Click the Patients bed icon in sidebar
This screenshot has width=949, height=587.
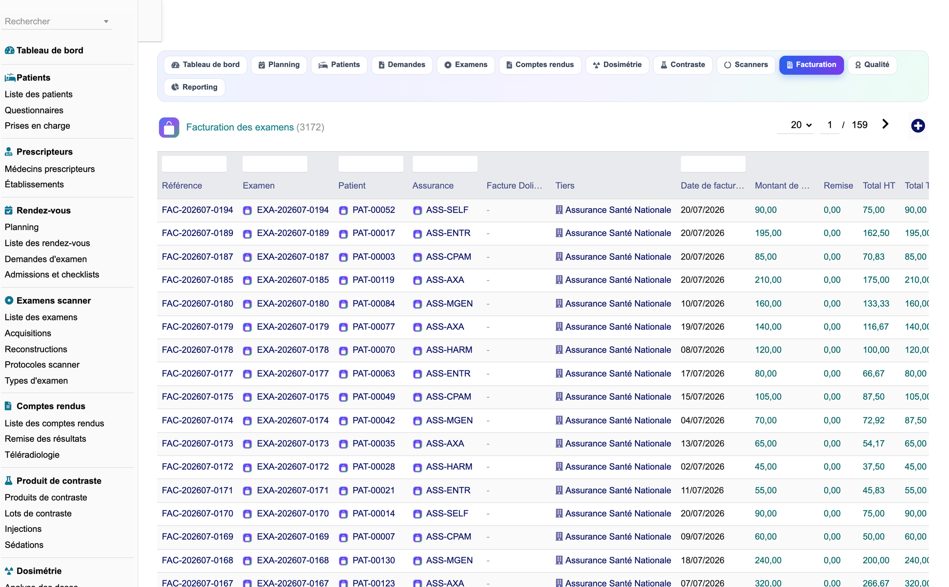[x=10, y=78]
